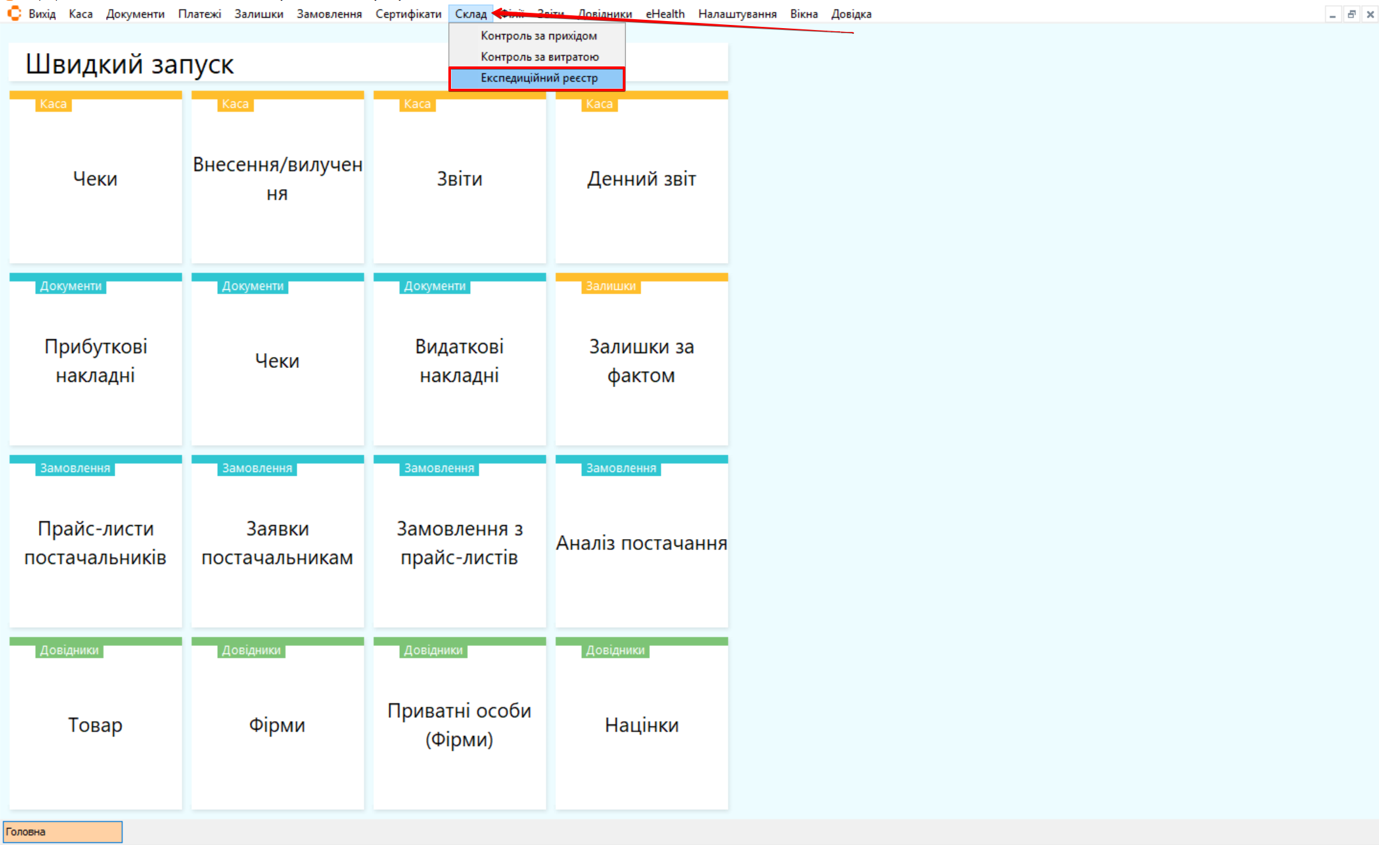This screenshot has width=1379, height=845.
Task: Click the restore window icon
Action: pos(1351,14)
